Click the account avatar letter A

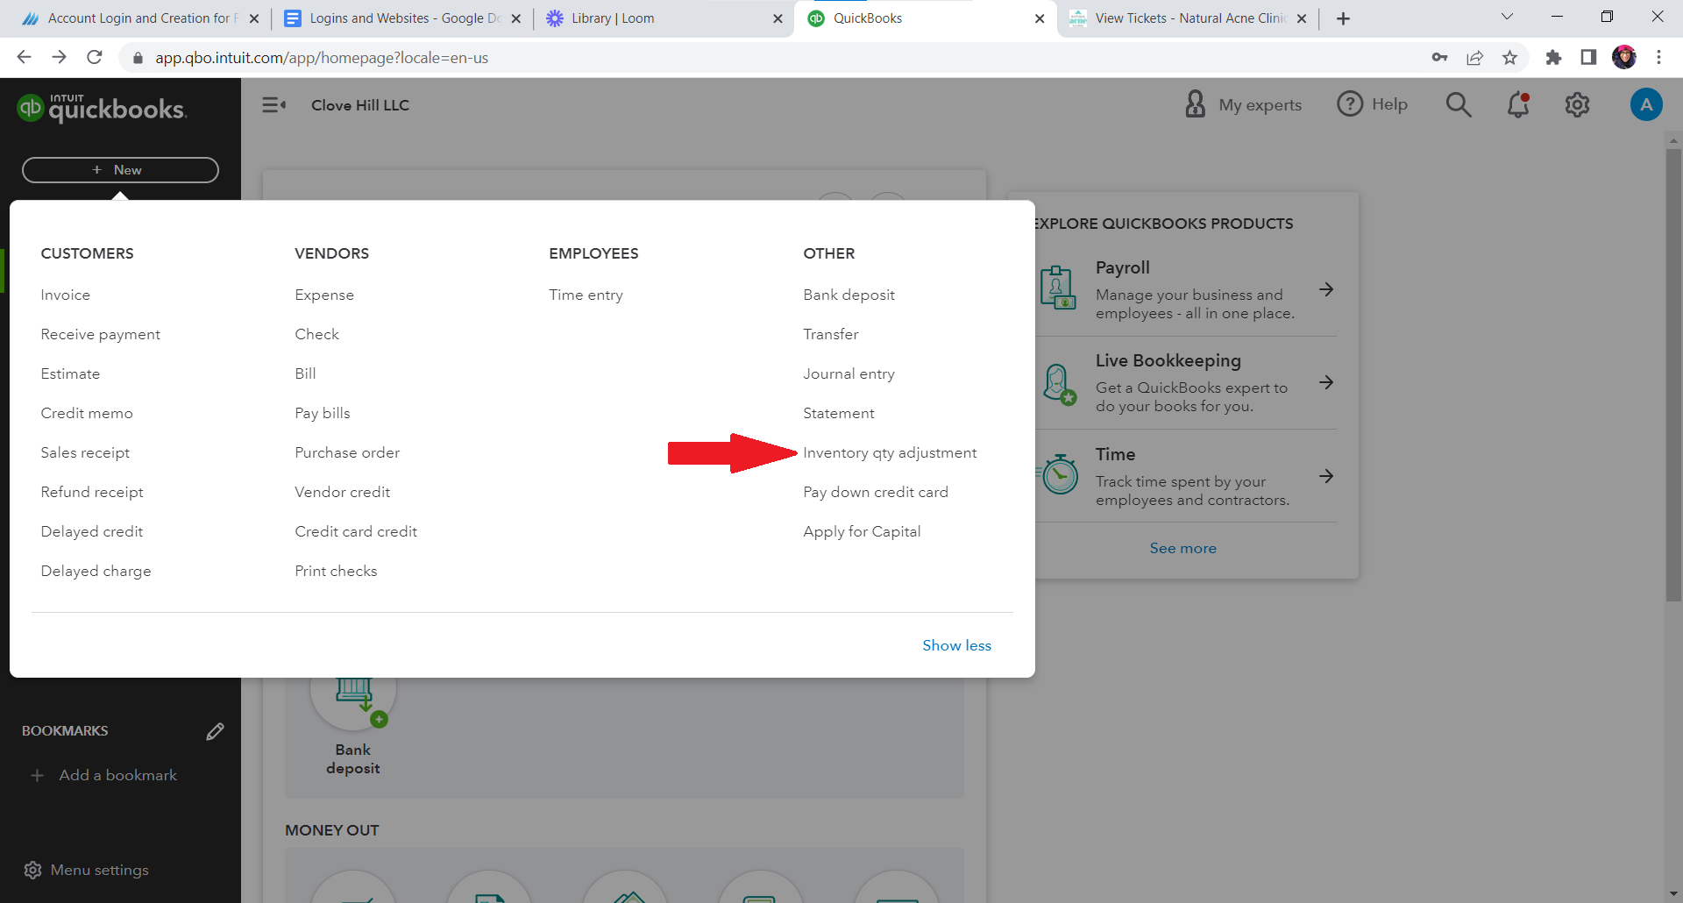click(1646, 105)
